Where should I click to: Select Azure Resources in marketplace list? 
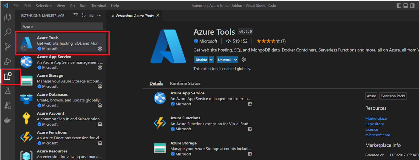pos(61,154)
